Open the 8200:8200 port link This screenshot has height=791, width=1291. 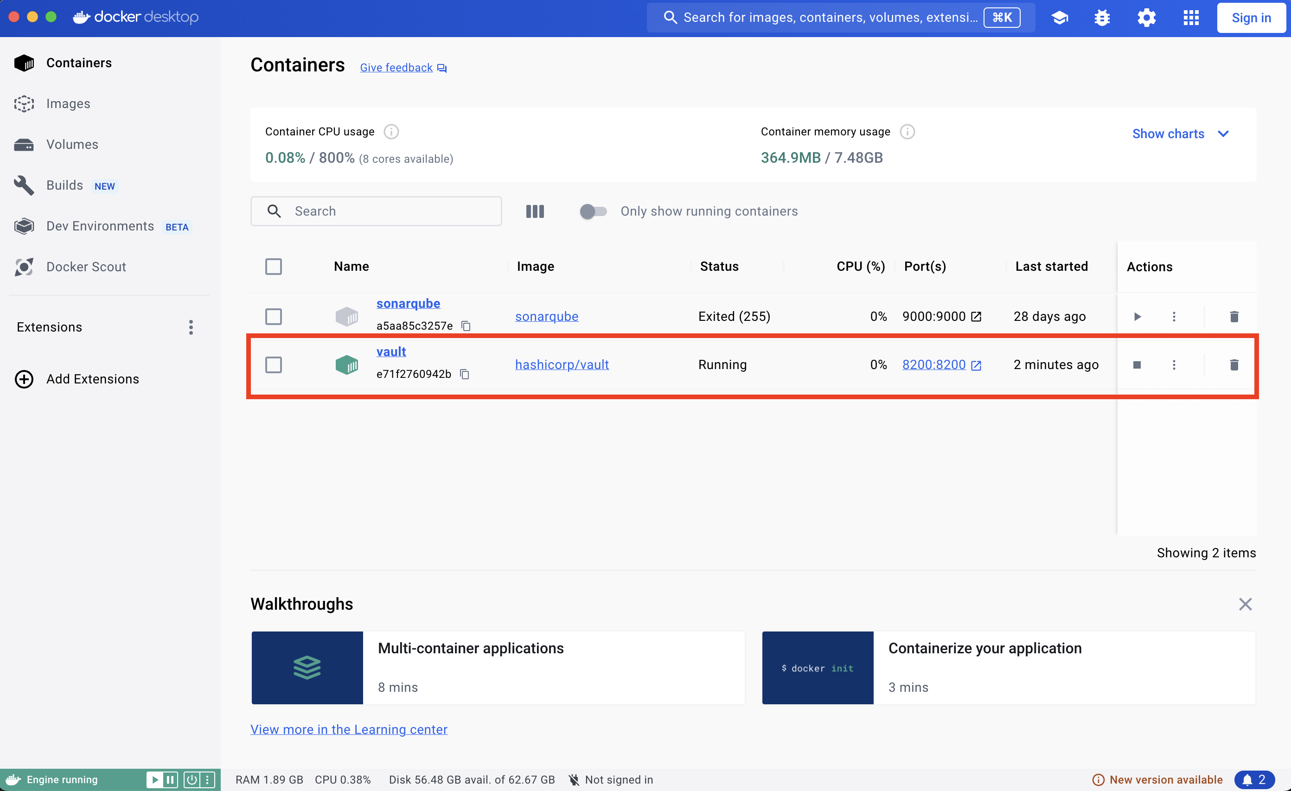tap(933, 364)
